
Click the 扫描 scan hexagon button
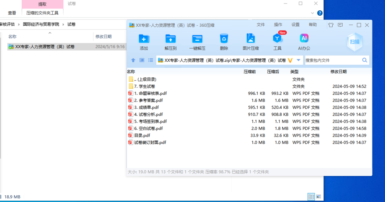pos(355,42)
